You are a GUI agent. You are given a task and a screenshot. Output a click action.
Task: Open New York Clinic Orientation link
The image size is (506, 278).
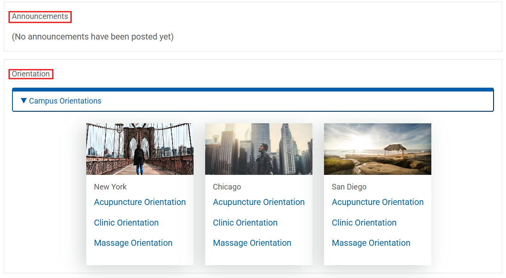click(126, 223)
